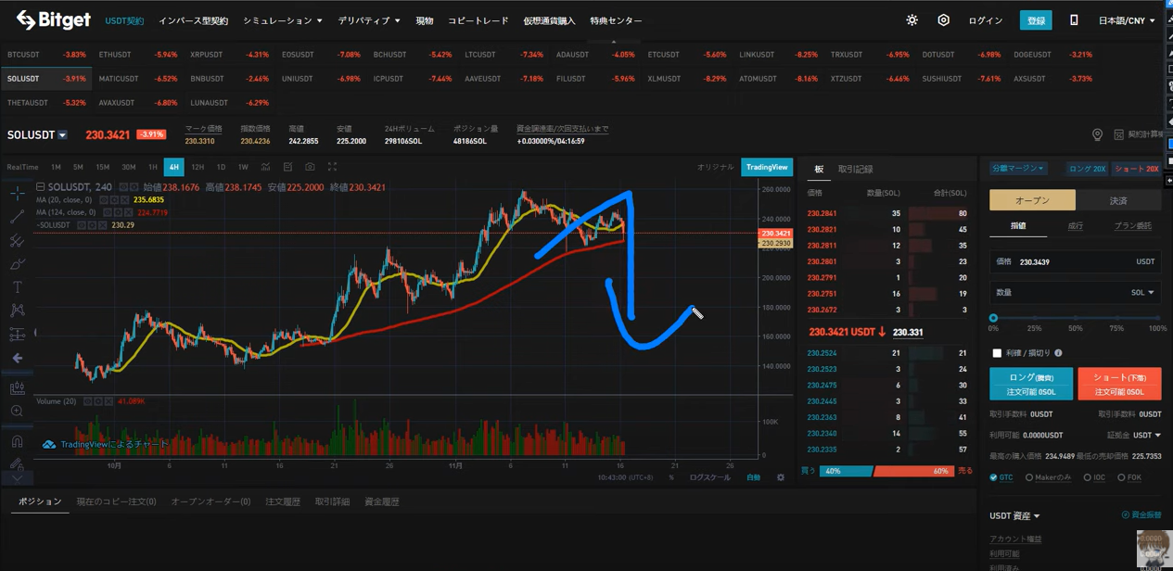Viewport: 1173px width, 571px height.
Task: Switch to the 取引記録 tab
Action: tap(855, 170)
